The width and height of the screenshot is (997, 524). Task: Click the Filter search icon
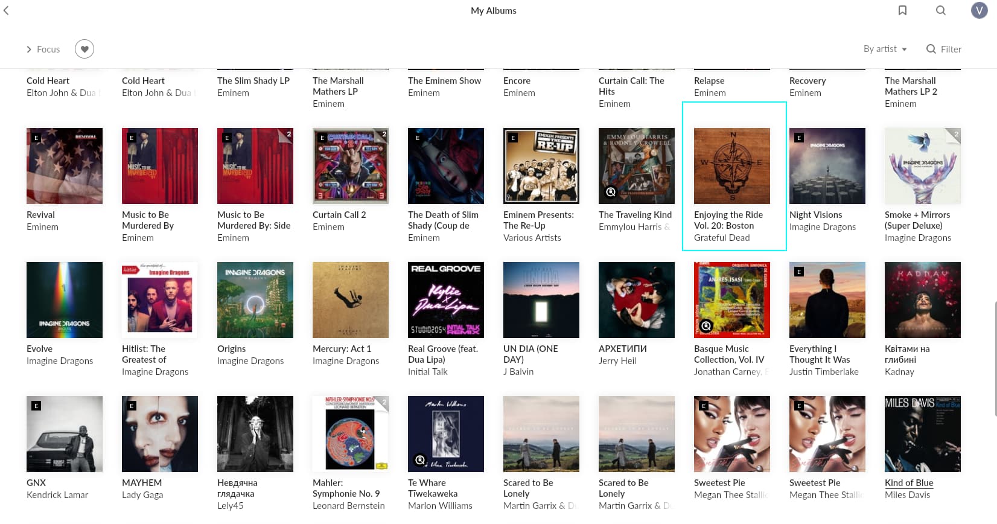931,49
